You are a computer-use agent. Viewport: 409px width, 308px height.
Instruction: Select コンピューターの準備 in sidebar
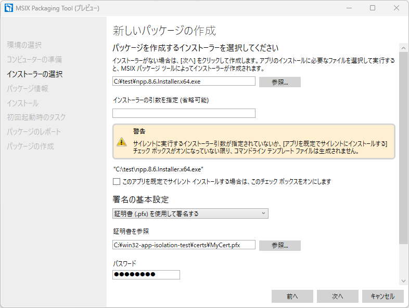tap(34, 60)
